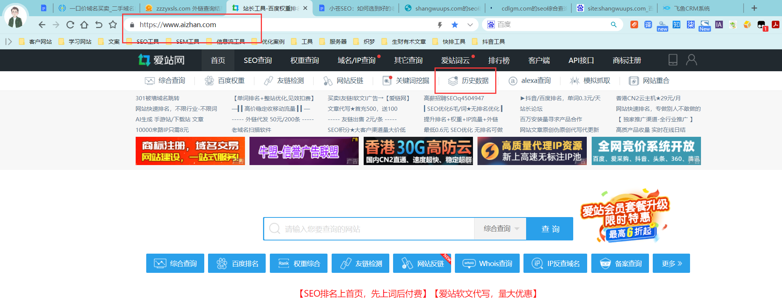Go back with the browser back arrow
This screenshot has height=303, width=782.
pos(42,25)
